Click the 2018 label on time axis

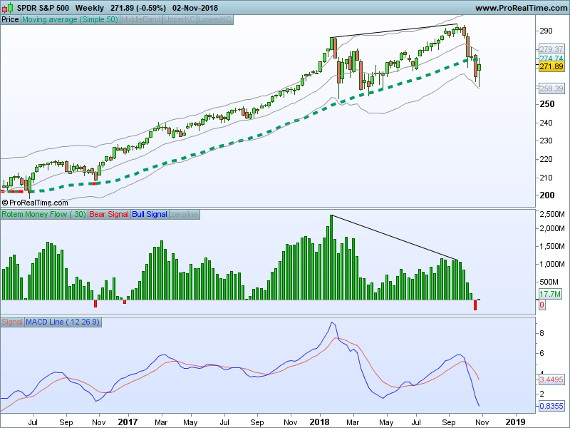pos(319,422)
